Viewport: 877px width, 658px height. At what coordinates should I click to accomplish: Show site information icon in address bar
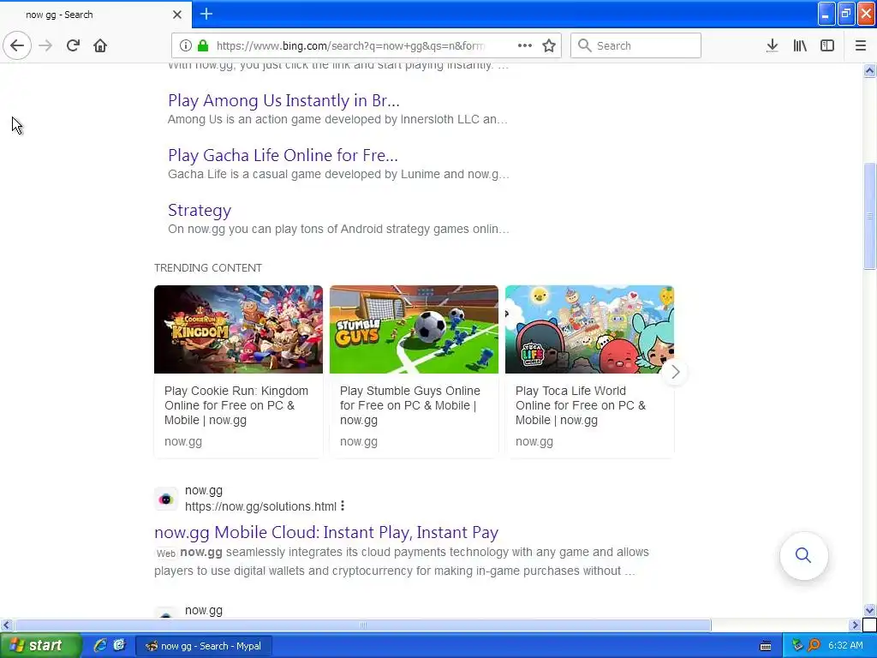[x=186, y=45]
